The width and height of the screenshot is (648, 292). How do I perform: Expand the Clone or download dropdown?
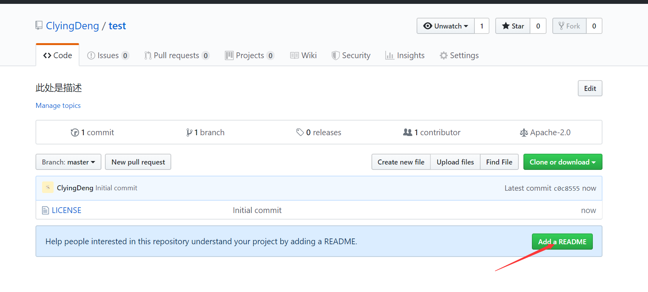coord(563,162)
